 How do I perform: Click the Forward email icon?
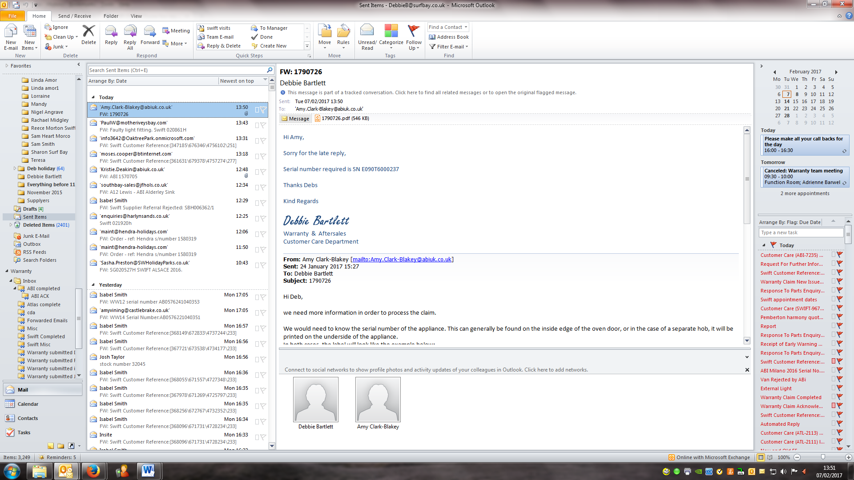click(x=150, y=32)
